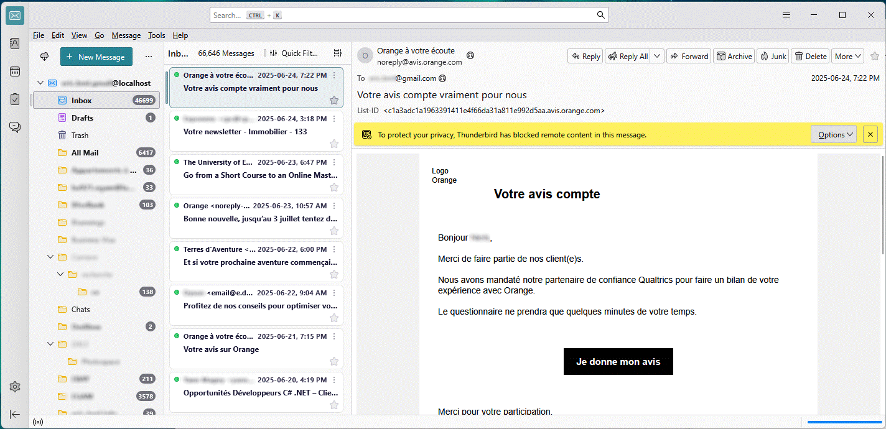Dismiss the remote content privacy bar
Viewport: 886px width, 429px height.
[870, 134]
